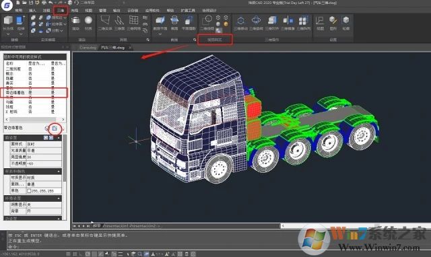This screenshot has height=257, width=431.
Task: Open the section (截面) panel dialog launcher
Action: point(195,40)
